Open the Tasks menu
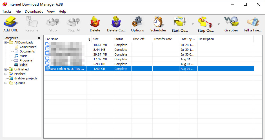The height and width of the screenshot is (140, 265). tap(7, 12)
